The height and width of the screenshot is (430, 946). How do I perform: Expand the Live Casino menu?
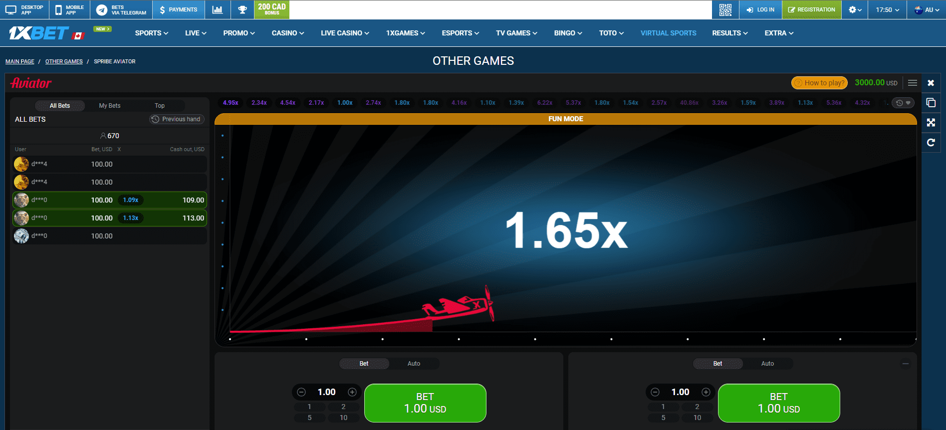345,33
